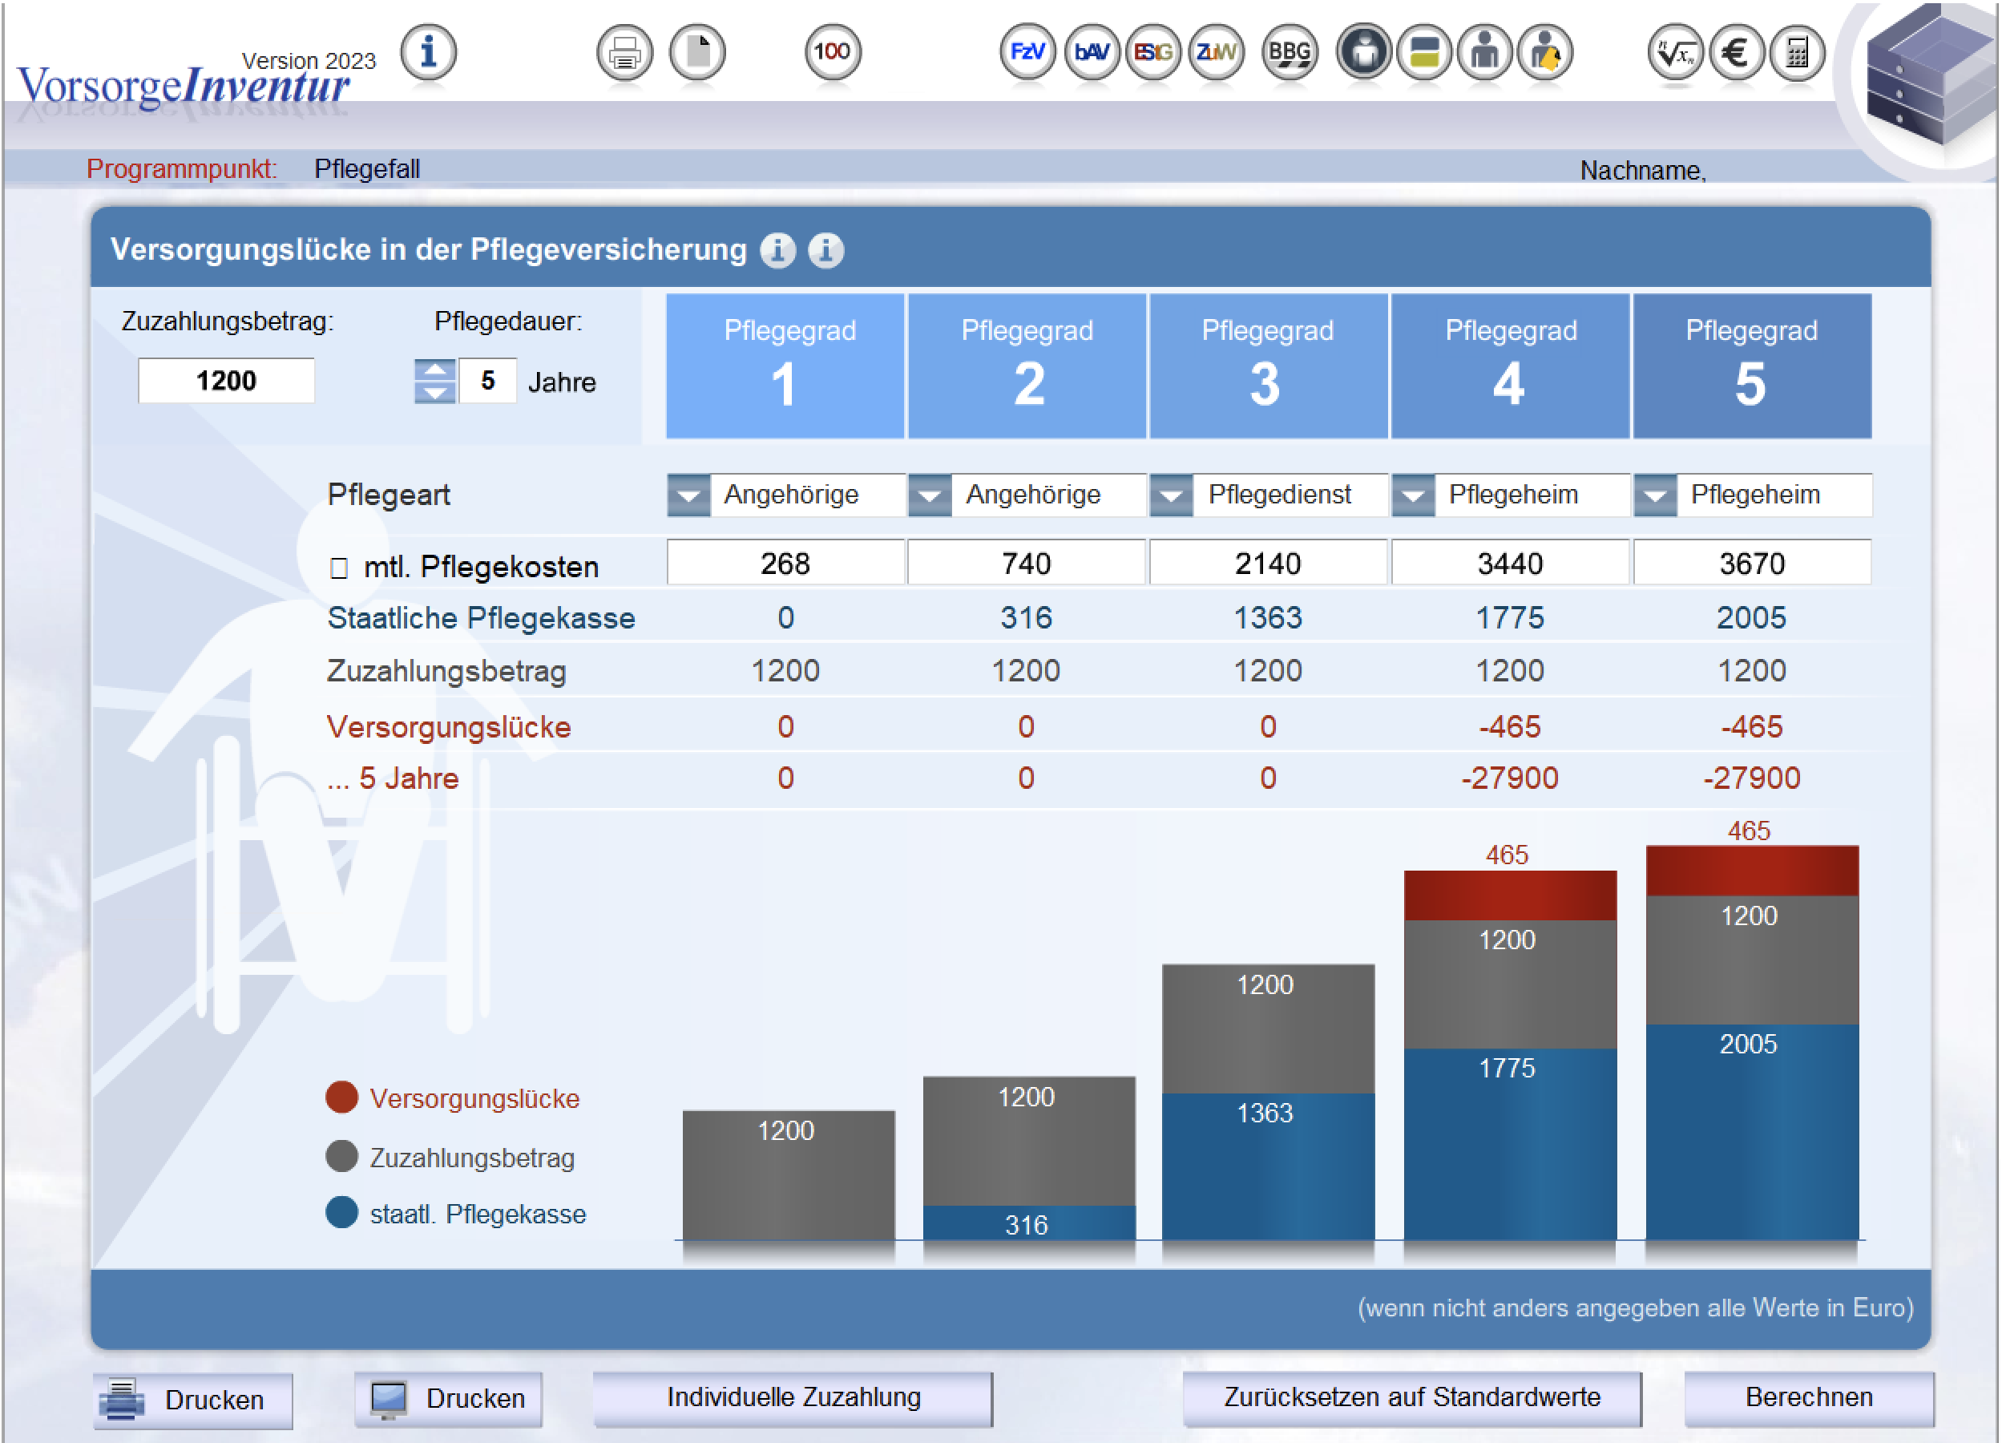Open Pflegeart dropdown for Pflegegrad 1

click(x=688, y=495)
